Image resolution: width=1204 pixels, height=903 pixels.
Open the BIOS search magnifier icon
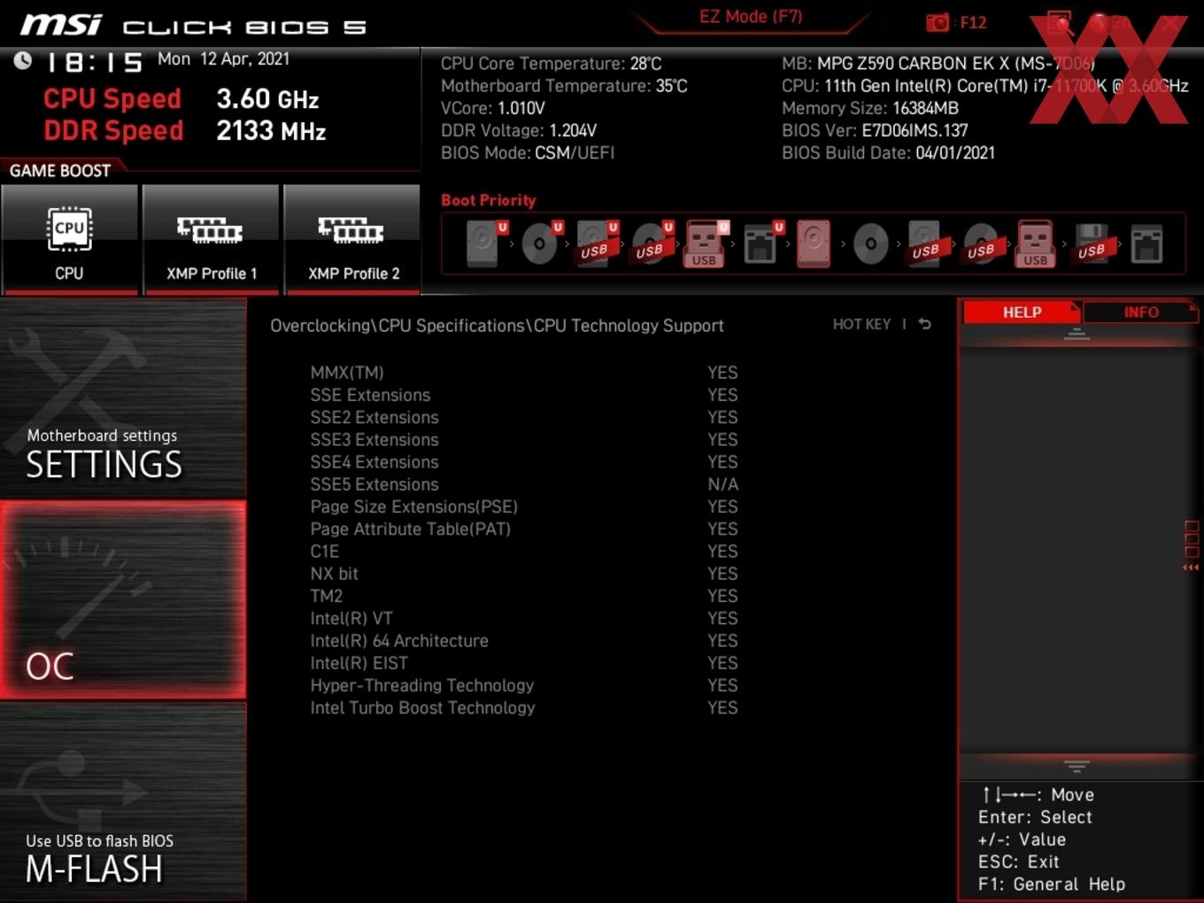[1060, 22]
